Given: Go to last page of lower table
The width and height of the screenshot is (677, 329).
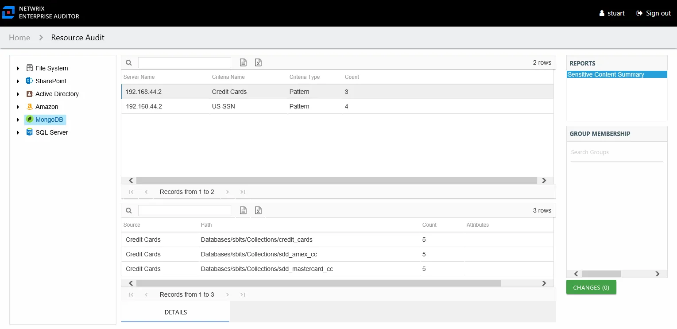Looking at the screenshot, I should pyautogui.click(x=243, y=294).
